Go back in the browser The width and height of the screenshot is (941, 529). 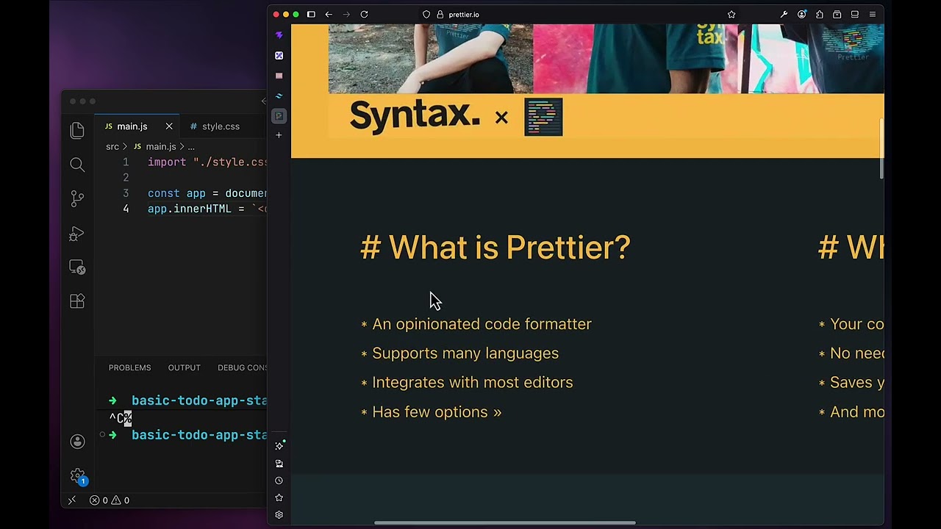329,14
